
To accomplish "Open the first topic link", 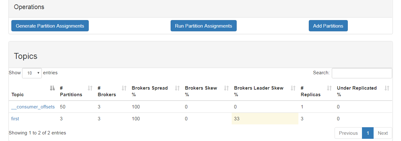I will pyautogui.click(x=15, y=119).
